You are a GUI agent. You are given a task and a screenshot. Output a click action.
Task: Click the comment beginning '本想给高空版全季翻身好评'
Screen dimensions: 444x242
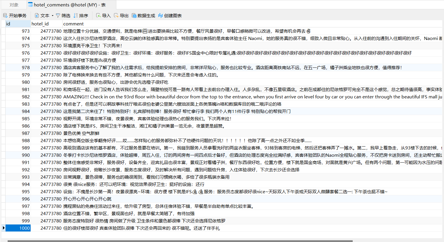(187, 140)
